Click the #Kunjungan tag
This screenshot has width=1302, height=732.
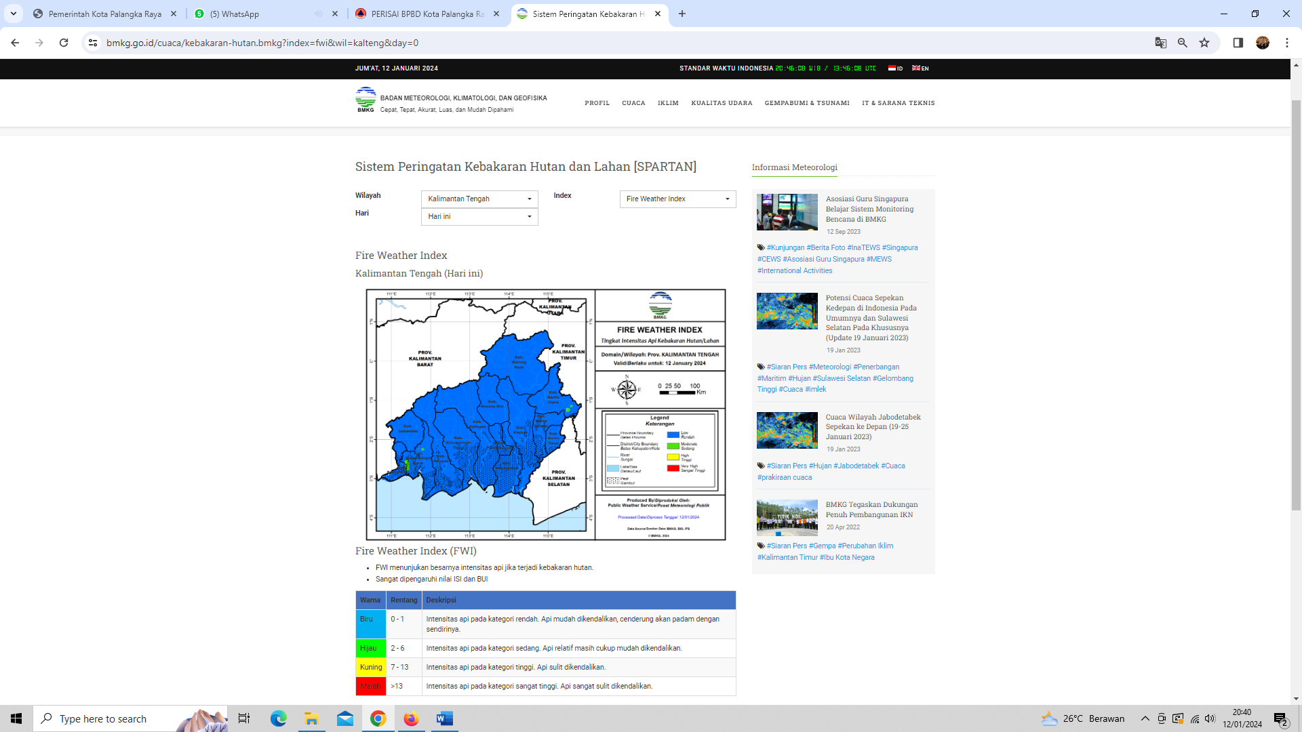(x=785, y=248)
